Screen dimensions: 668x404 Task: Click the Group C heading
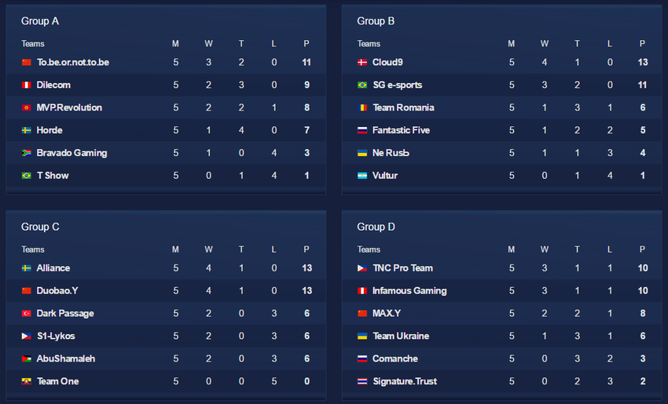coord(40,227)
